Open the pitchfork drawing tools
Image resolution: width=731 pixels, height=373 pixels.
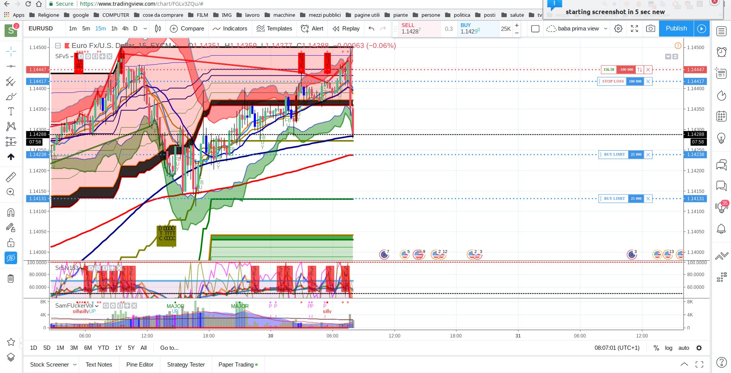pos(11,81)
